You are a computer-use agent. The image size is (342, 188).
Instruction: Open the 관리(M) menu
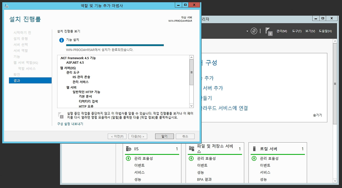(x=282, y=31)
